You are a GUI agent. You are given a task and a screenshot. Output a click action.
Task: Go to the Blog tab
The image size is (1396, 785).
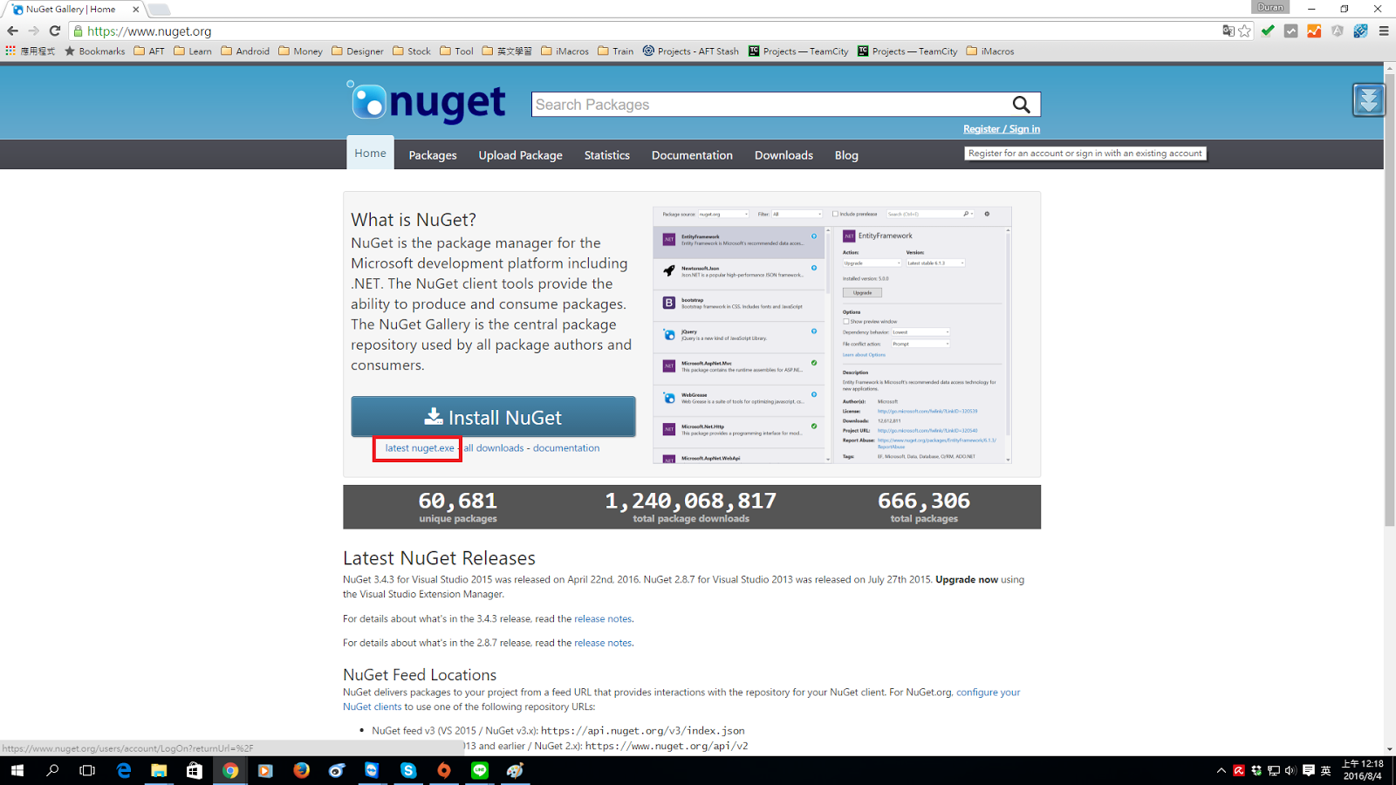point(846,155)
